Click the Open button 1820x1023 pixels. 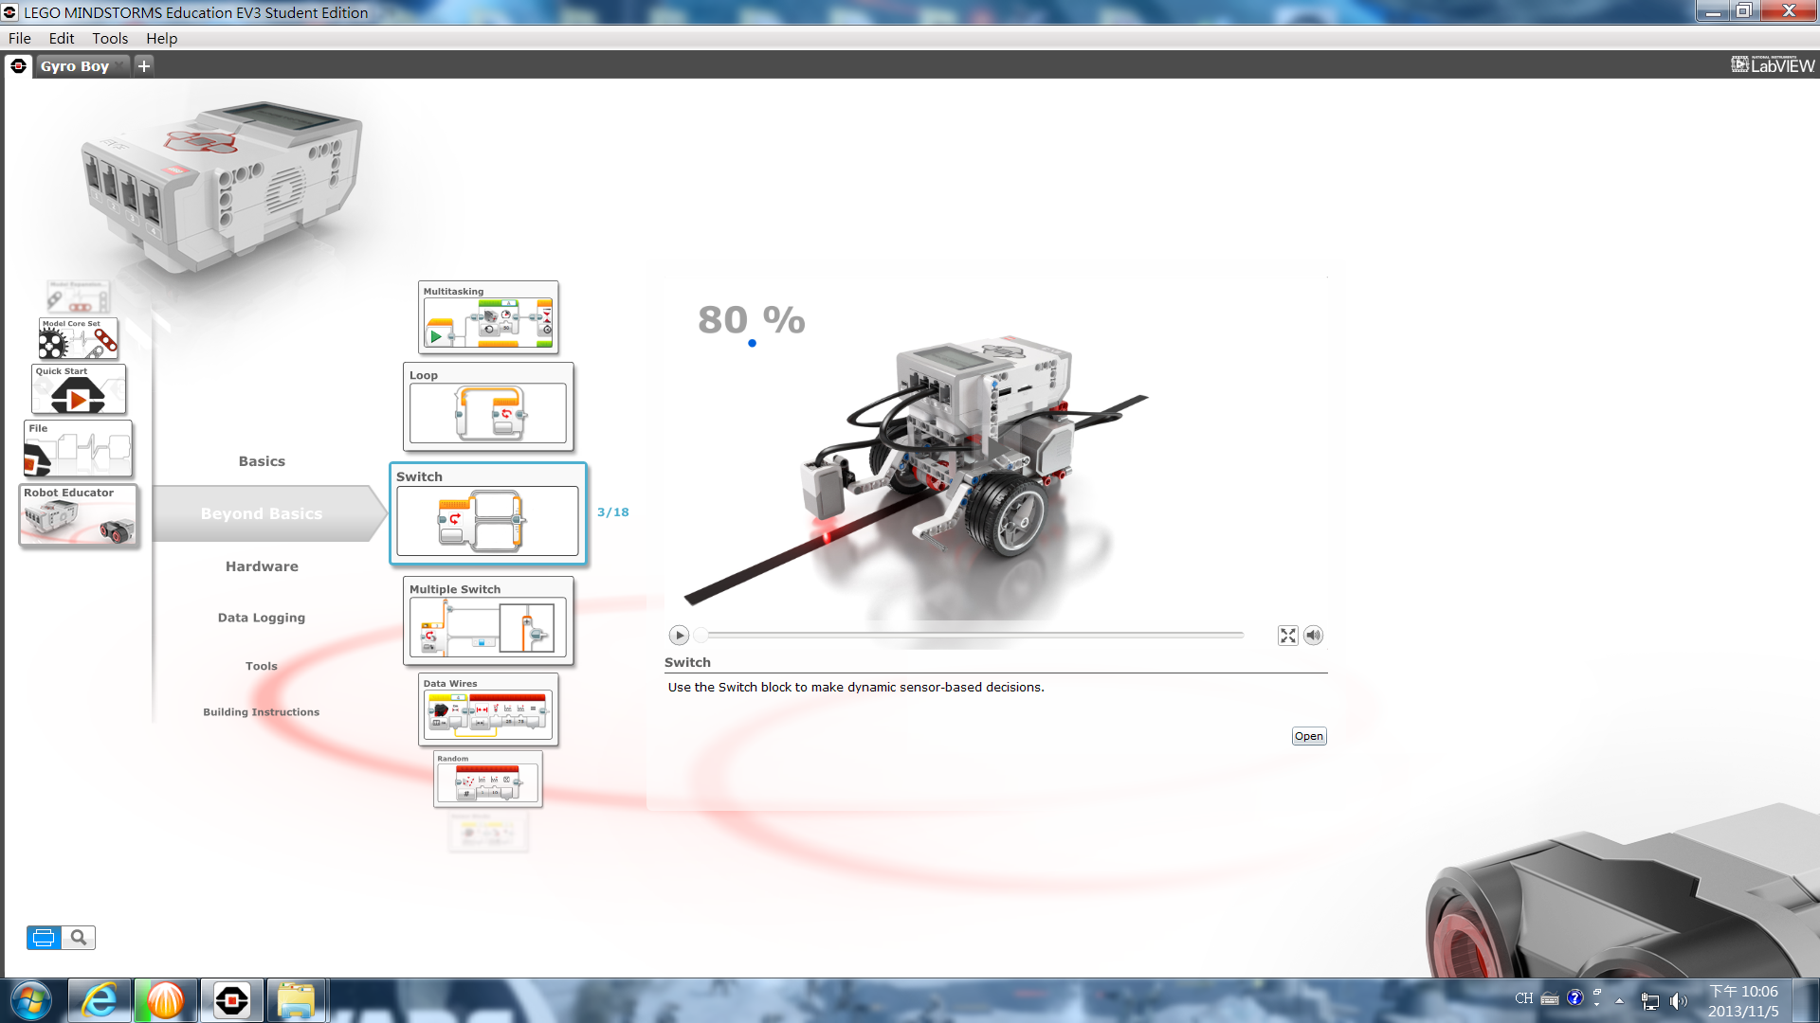1309,736
